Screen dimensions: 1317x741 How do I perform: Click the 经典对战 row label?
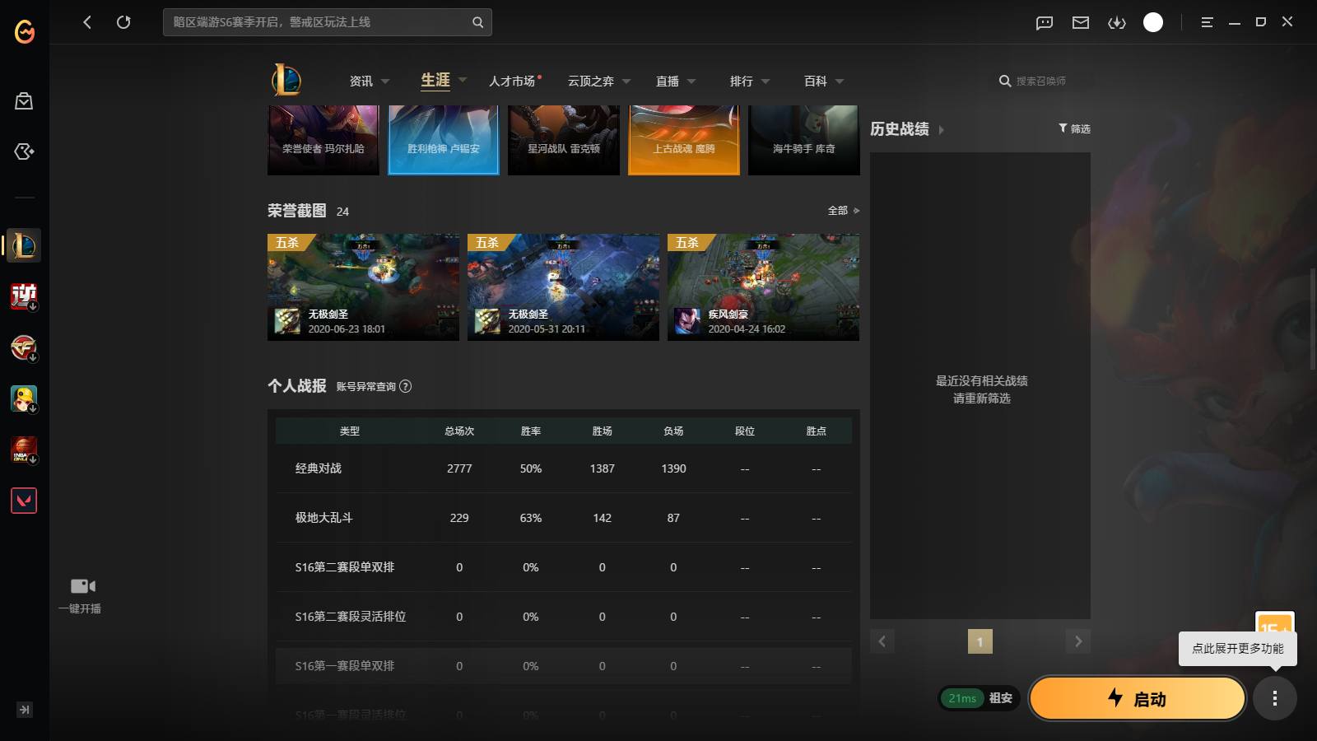319,468
